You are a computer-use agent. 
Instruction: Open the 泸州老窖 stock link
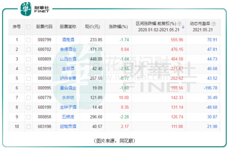click(x=68, y=78)
